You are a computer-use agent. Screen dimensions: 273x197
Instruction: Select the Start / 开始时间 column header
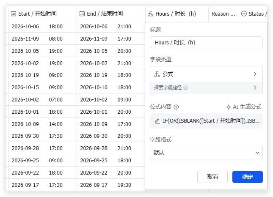[42, 14]
